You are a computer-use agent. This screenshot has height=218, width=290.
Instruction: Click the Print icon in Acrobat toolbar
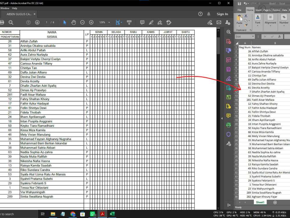(x=2, y=22)
